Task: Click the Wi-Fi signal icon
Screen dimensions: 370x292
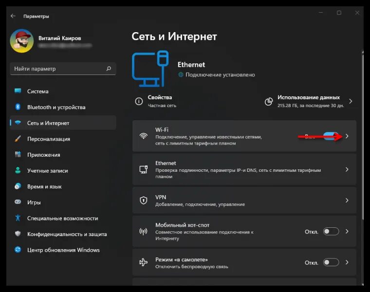Action: (x=144, y=136)
